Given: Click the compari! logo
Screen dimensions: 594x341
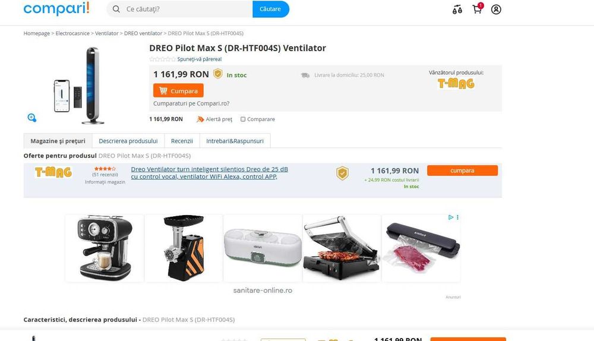Looking at the screenshot, I should (56, 8).
